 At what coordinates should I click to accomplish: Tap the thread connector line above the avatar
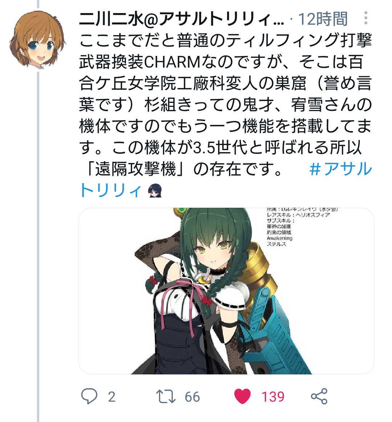[x=38, y=4]
